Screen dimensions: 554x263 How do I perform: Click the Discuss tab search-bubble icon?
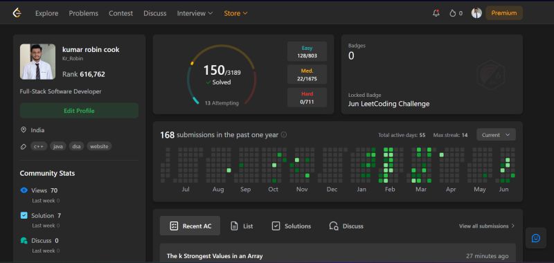click(x=334, y=226)
